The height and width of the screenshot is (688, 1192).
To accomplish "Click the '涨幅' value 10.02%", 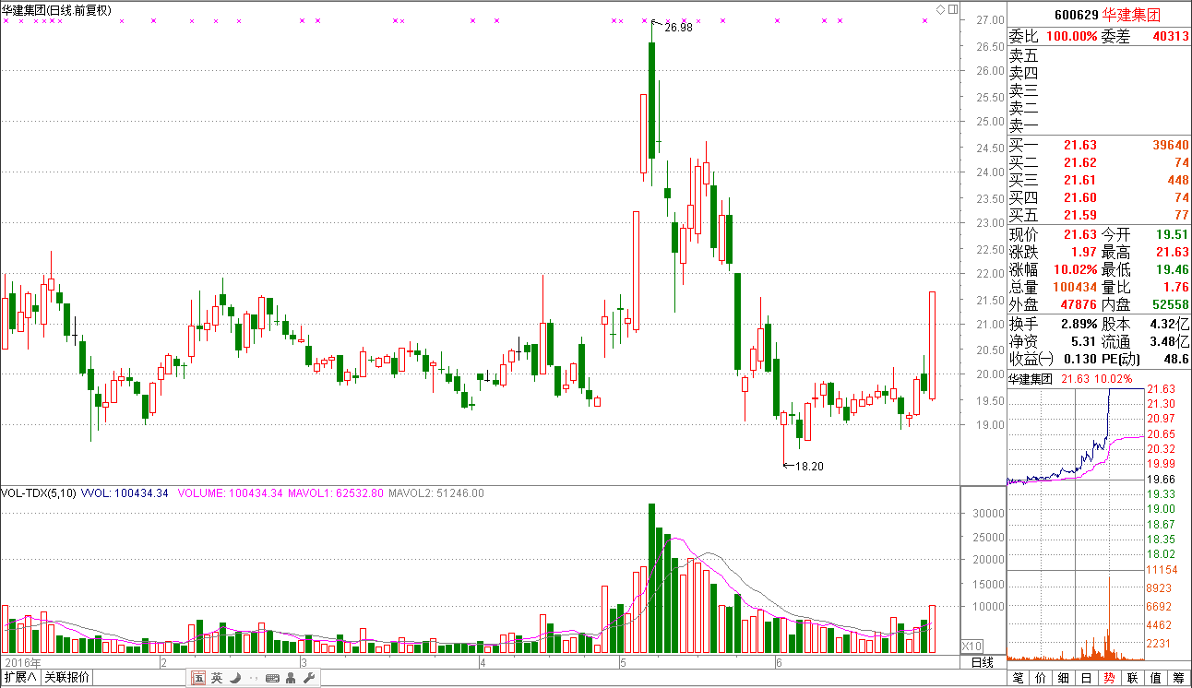I will [x=1075, y=269].
